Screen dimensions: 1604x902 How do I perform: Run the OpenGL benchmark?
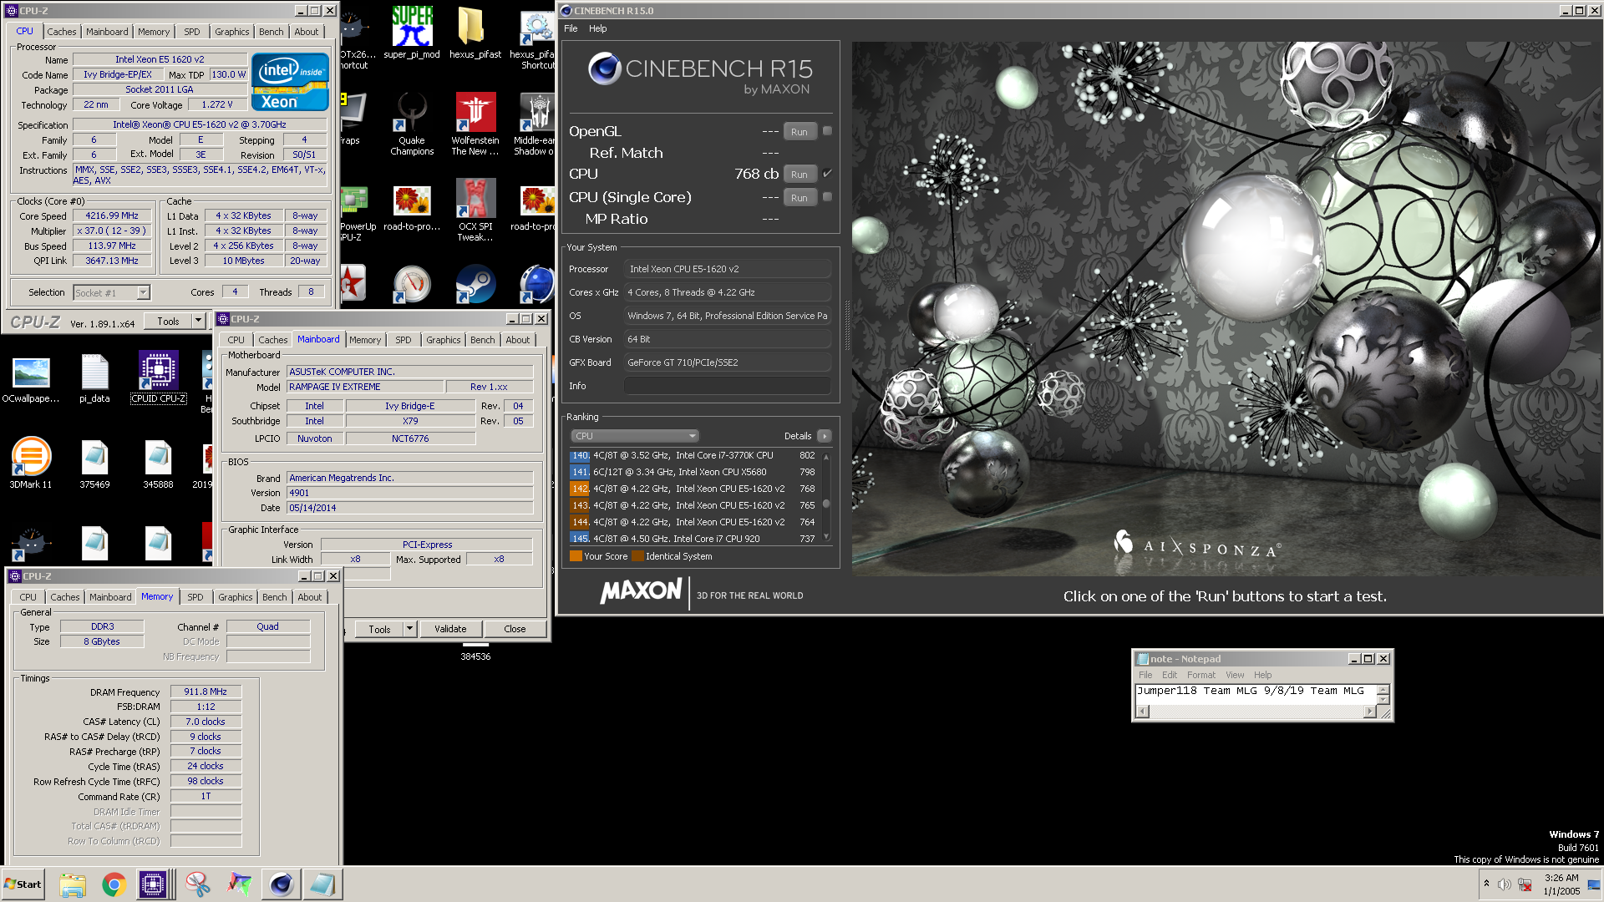[x=799, y=132]
